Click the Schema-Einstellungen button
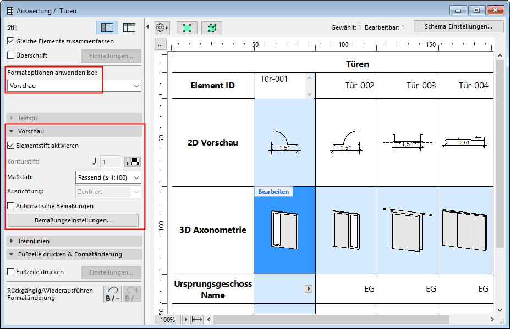Viewport: 510px width, 329px height. (458, 26)
